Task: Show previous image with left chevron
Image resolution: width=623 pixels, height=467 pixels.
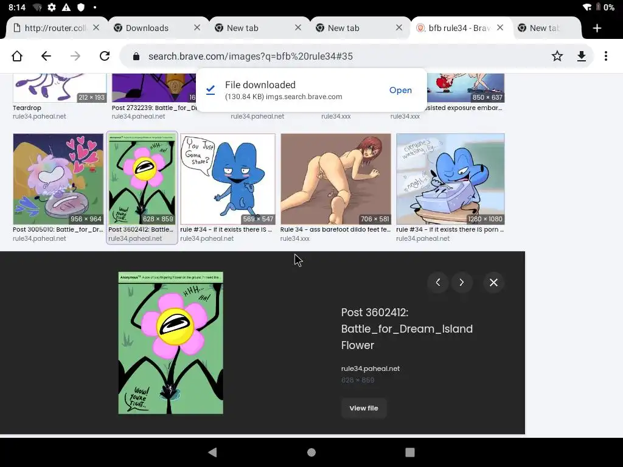Action: point(438,282)
